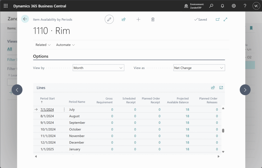The width and height of the screenshot is (262, 168).
Task: Sort by Period Start column header
Action: [47, 100]
